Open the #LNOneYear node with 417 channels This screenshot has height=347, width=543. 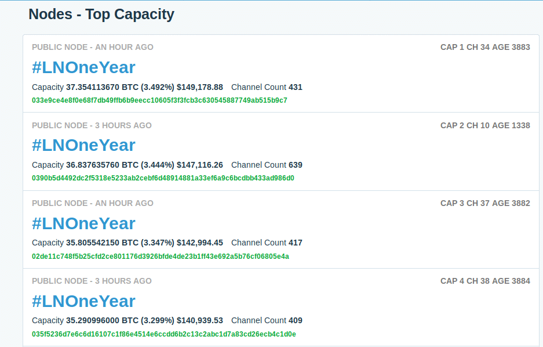(x=83, y=223)
